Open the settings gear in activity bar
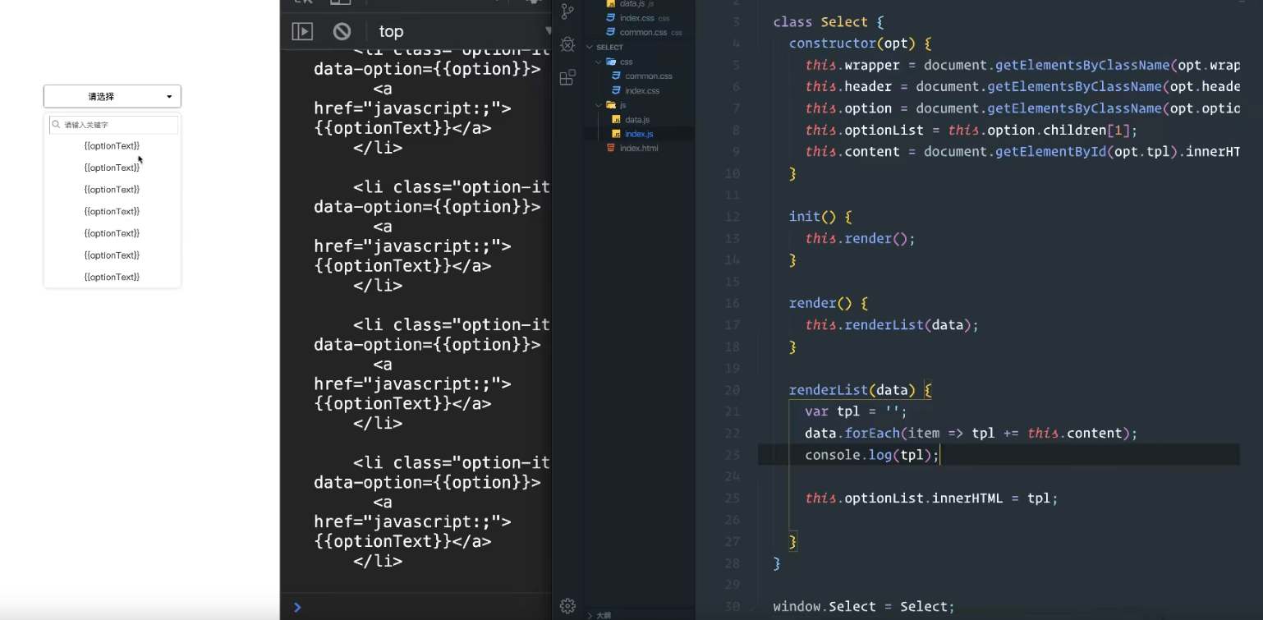The height and width of the screenshot is (620, 1263). pos(567,606)
